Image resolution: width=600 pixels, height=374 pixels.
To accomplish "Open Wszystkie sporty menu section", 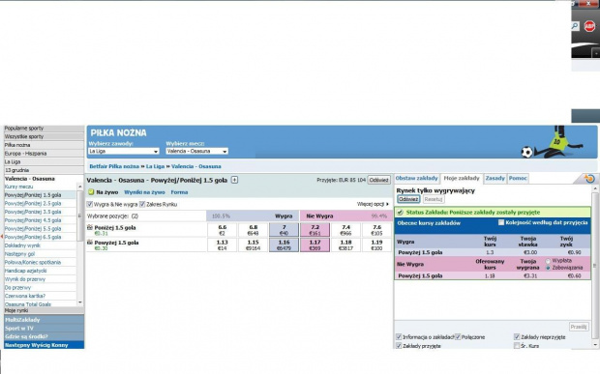I will [x=44, y=136].
